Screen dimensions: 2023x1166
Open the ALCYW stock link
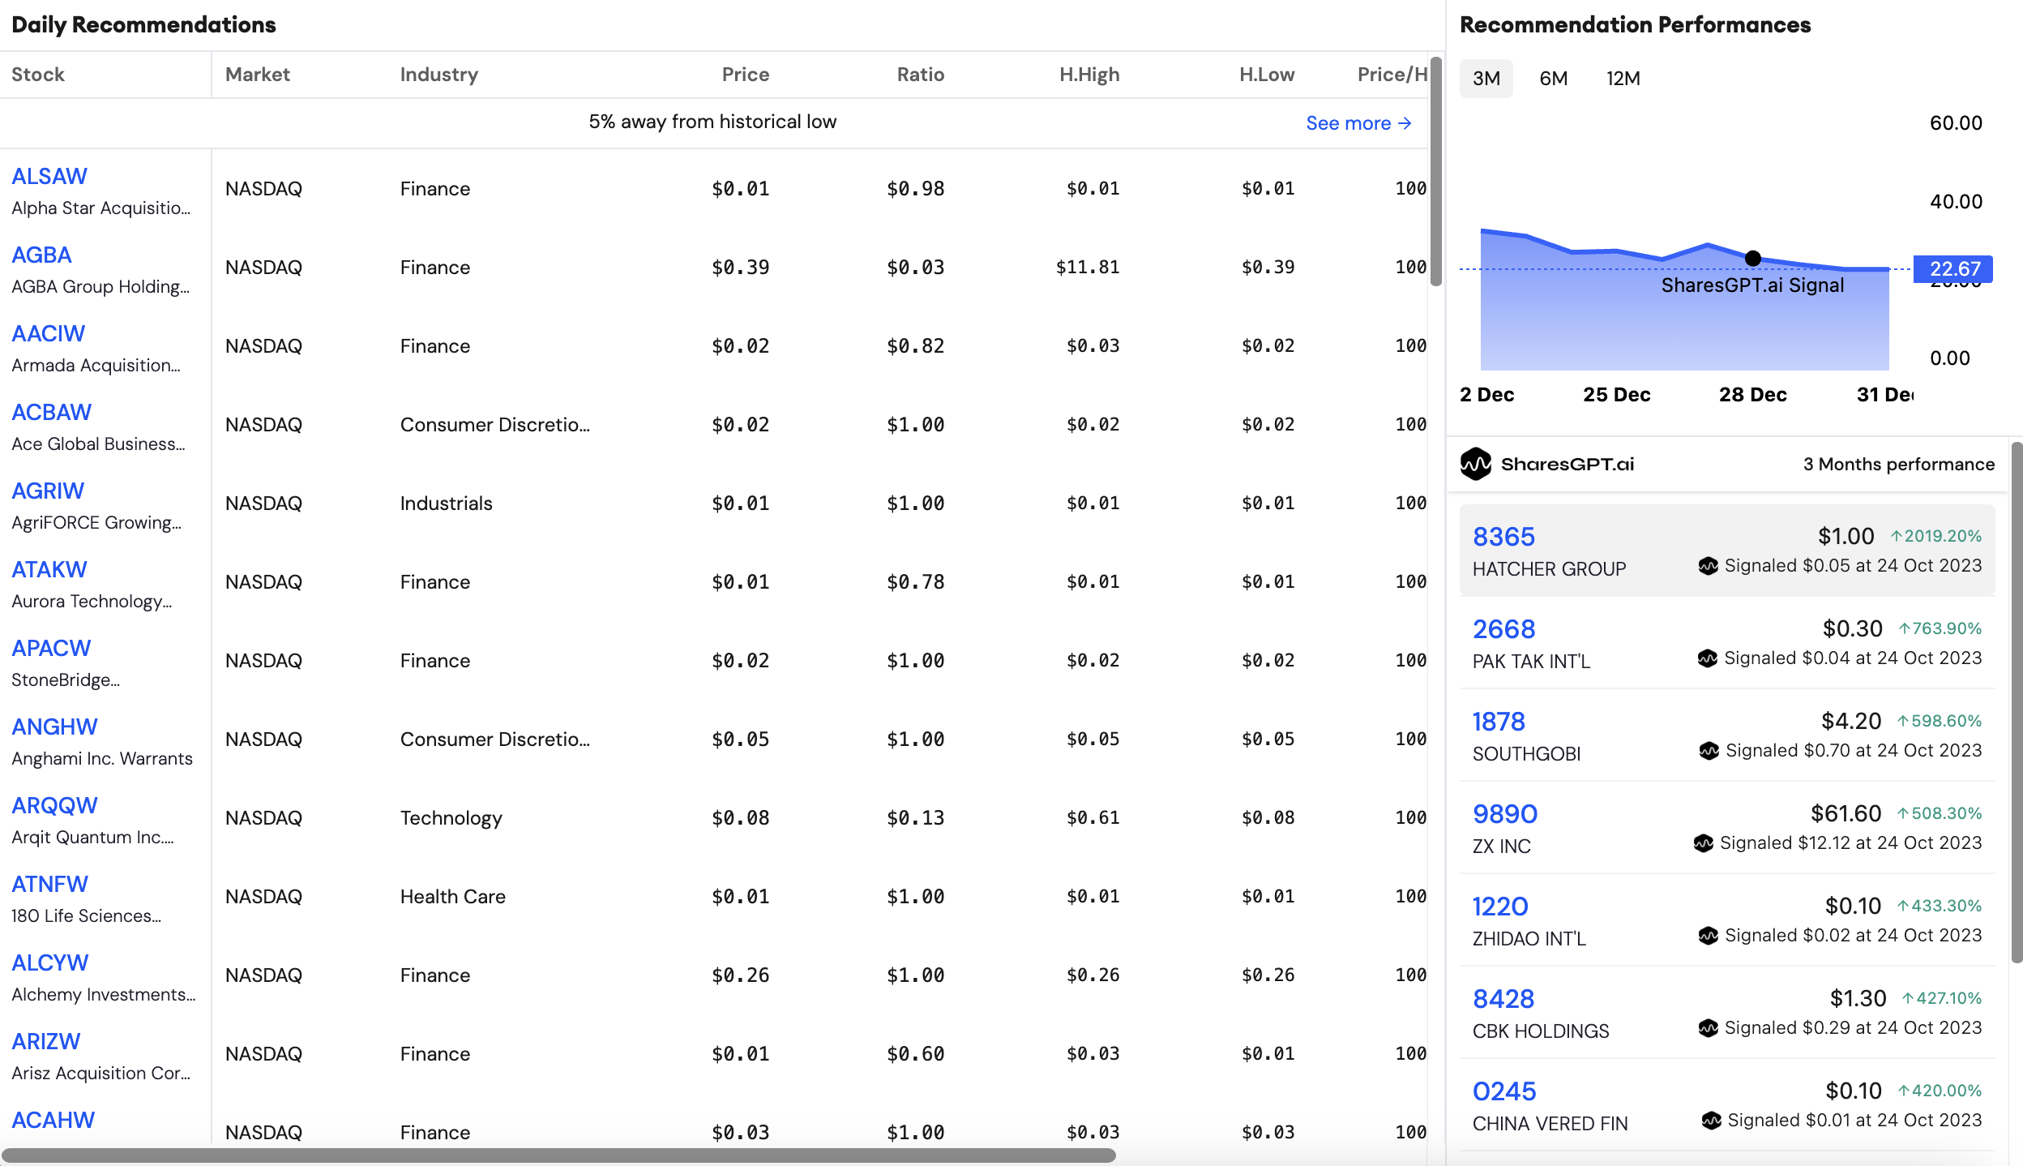[x=49, y=962]
